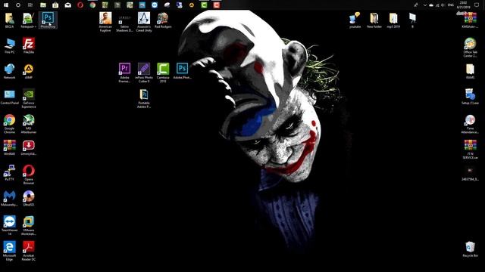
Task: Open the VMware Workstation desktop shortcut
Action: point(29,225)
